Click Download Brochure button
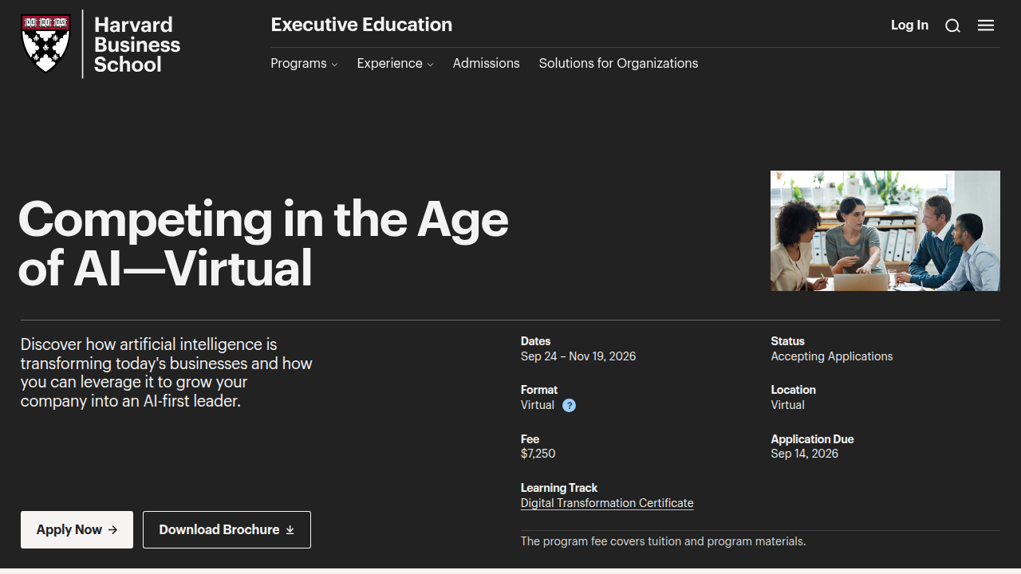Screen dimensions: 1021x574 (227, 529)
